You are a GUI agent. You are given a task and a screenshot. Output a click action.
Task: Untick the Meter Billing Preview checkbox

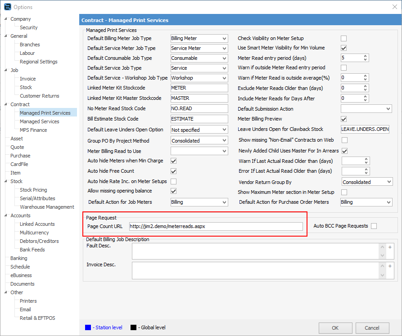(344, 119)
